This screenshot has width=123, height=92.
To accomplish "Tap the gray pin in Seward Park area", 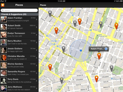I will pyautogui.click(x=111, y=68).
